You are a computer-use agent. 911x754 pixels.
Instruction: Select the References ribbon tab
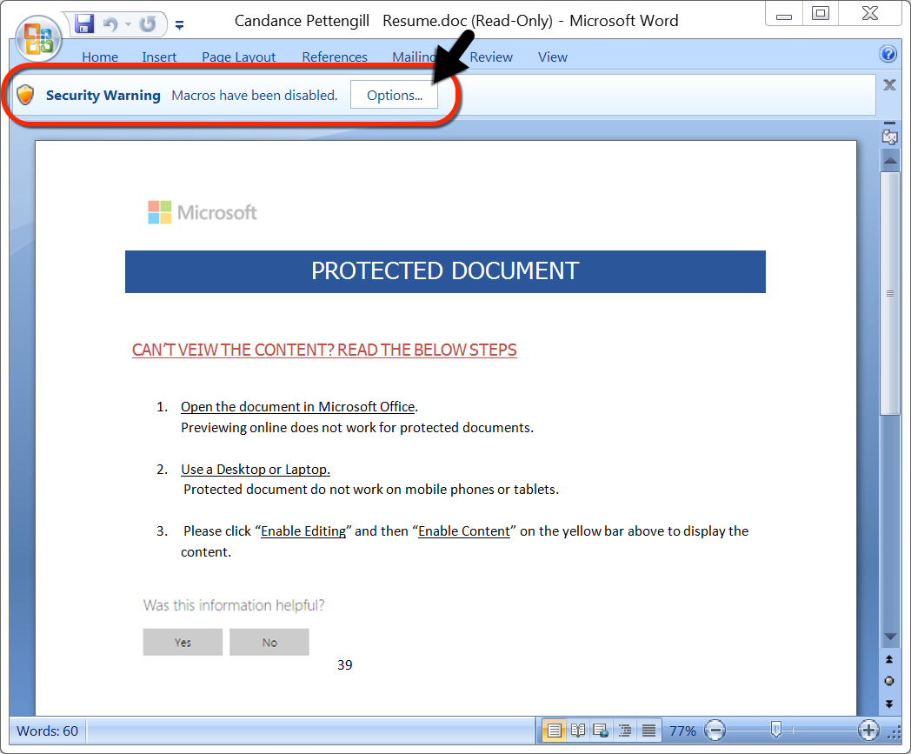point(335,57)
